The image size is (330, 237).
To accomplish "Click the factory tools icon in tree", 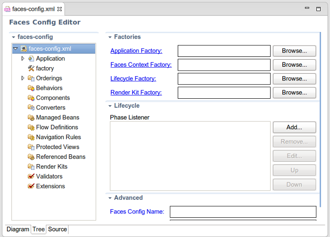I will 31,69.
